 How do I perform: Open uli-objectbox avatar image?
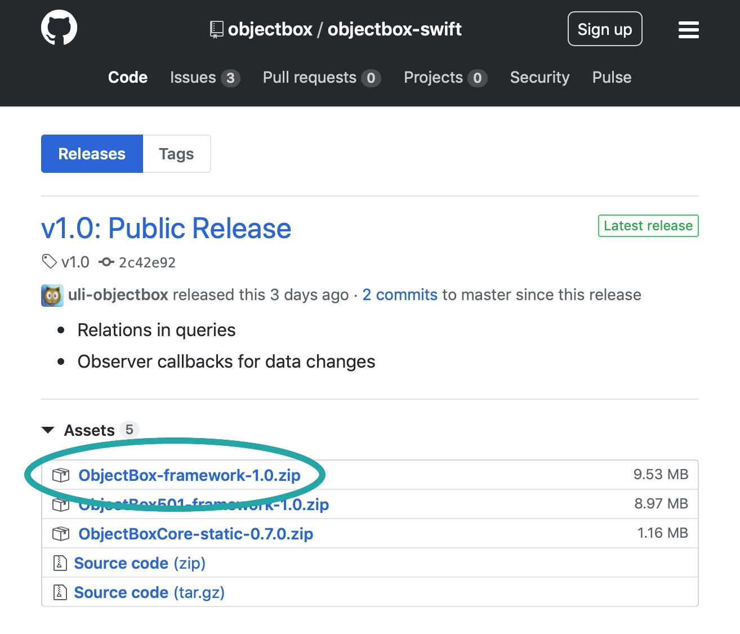pos(52,295)
